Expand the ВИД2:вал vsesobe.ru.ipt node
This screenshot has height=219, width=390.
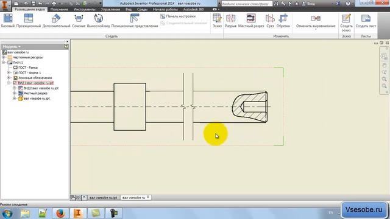click(x=14, y=88)
